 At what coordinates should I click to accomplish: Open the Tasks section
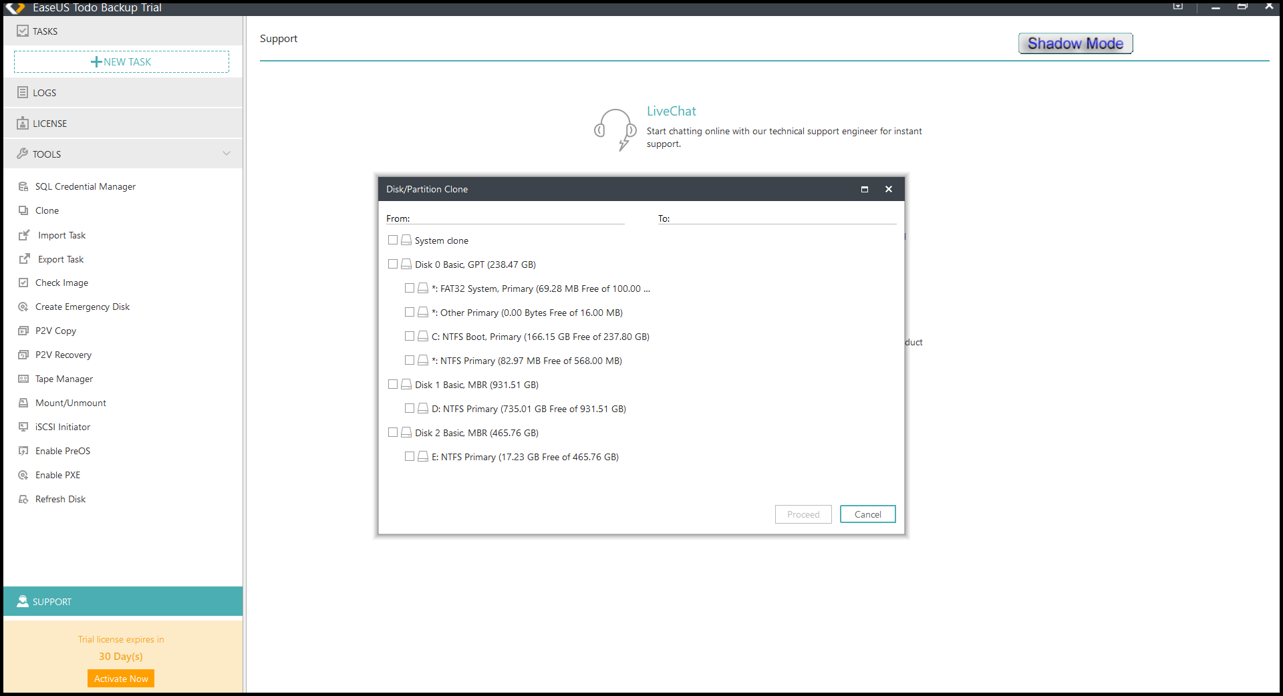123,31
